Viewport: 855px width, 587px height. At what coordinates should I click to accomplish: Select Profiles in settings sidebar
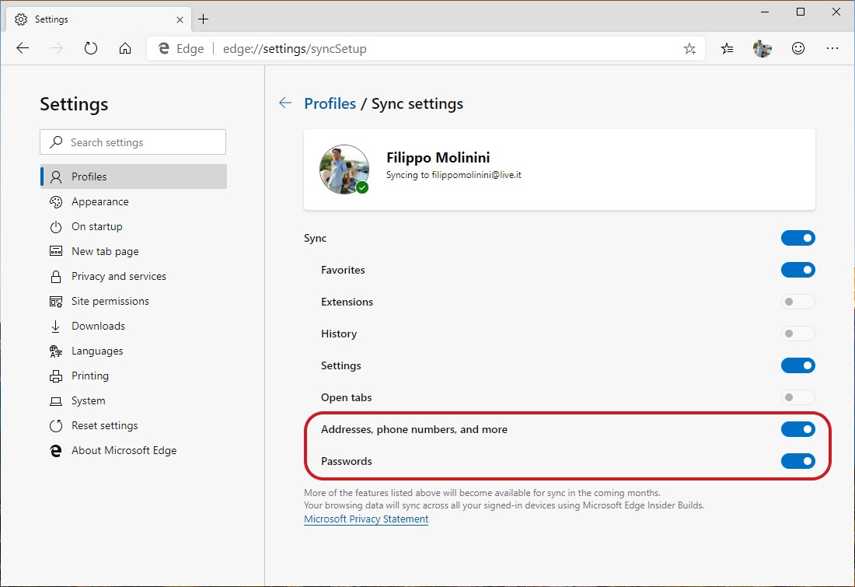tap(134, 176)
